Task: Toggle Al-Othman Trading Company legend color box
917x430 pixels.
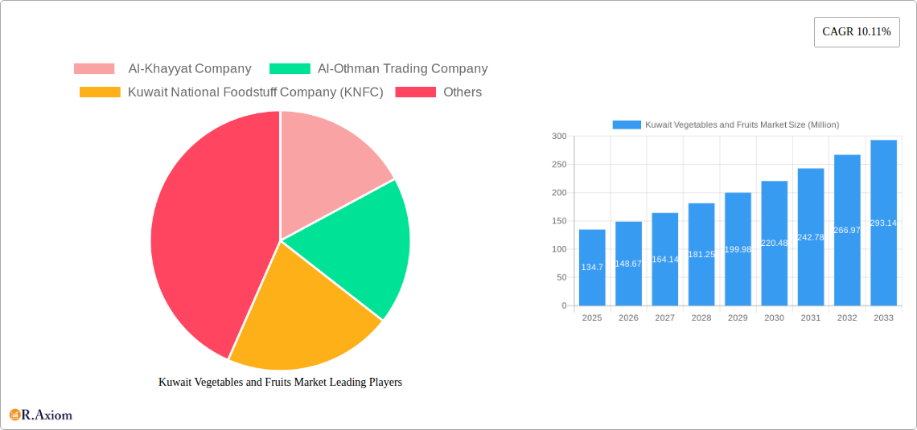Action: (290, 69)
